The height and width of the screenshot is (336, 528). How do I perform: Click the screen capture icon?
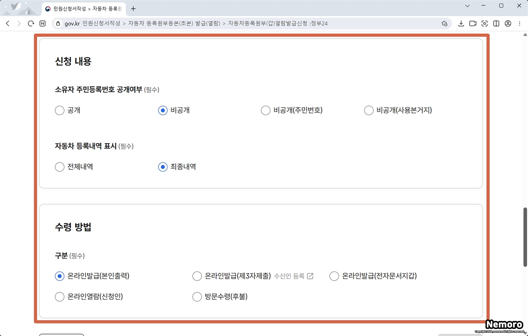coord(484,23)
